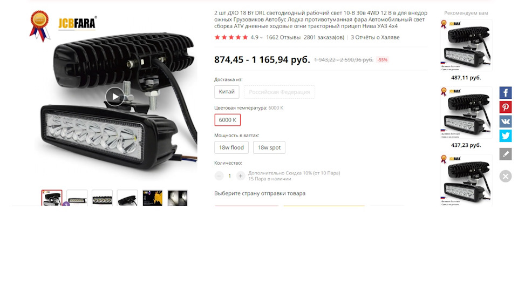Select 18w spot power option
518x298 pixels.
click(269, 147)
